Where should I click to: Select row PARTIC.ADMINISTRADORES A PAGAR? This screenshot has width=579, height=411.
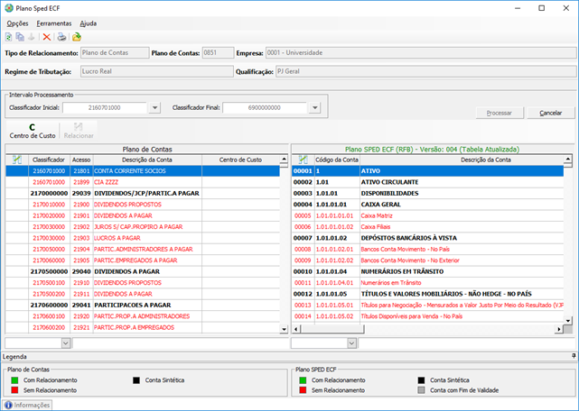click(x=143, y=249)
